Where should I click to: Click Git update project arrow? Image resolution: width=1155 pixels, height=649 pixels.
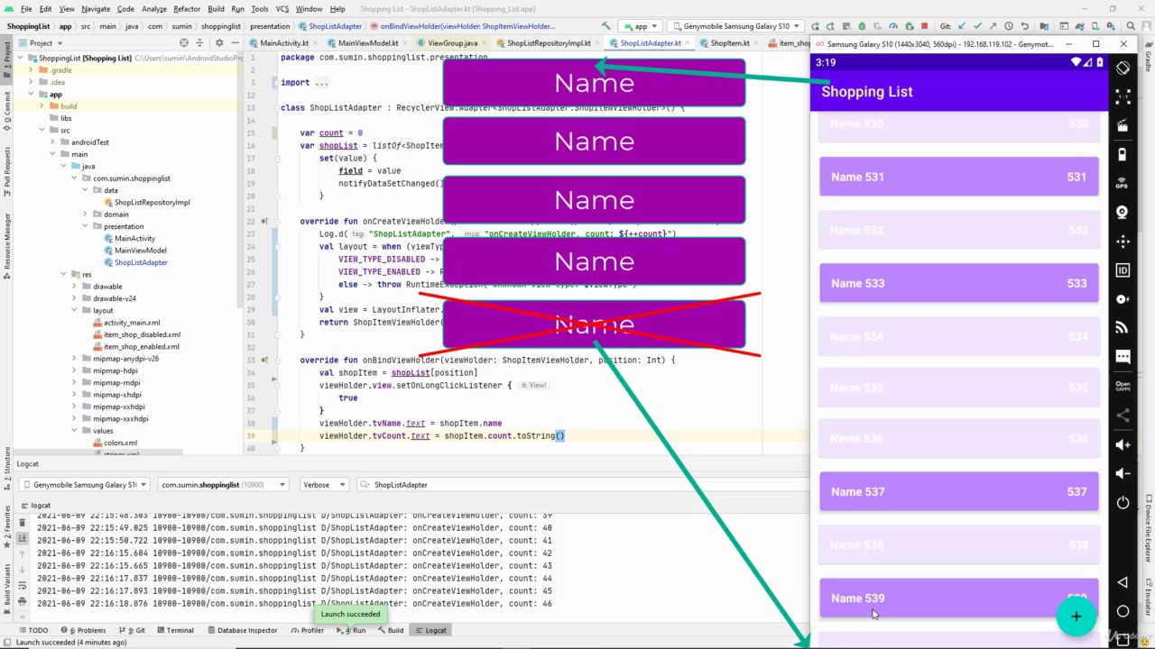[x=962, y=26]
